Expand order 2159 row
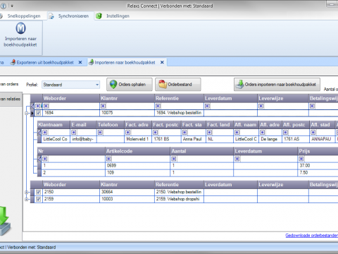Viewport: 338px width, 254px height. (x=26, y=199)
